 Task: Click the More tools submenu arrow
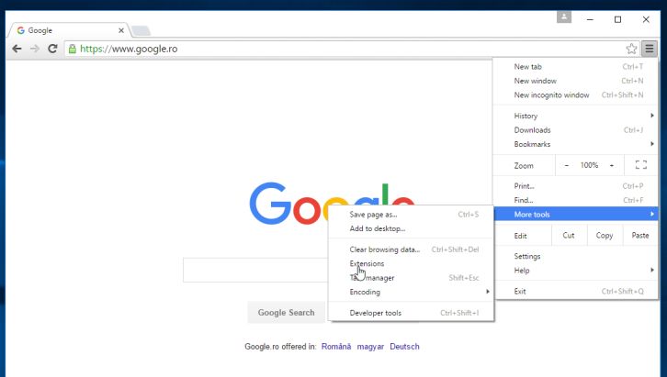point(652,214)
